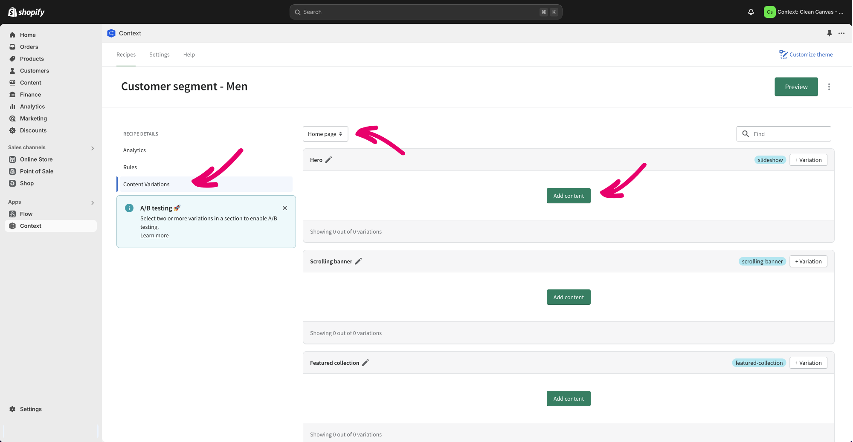
Task: Click the green Preview button
Action: coord(796,87)
